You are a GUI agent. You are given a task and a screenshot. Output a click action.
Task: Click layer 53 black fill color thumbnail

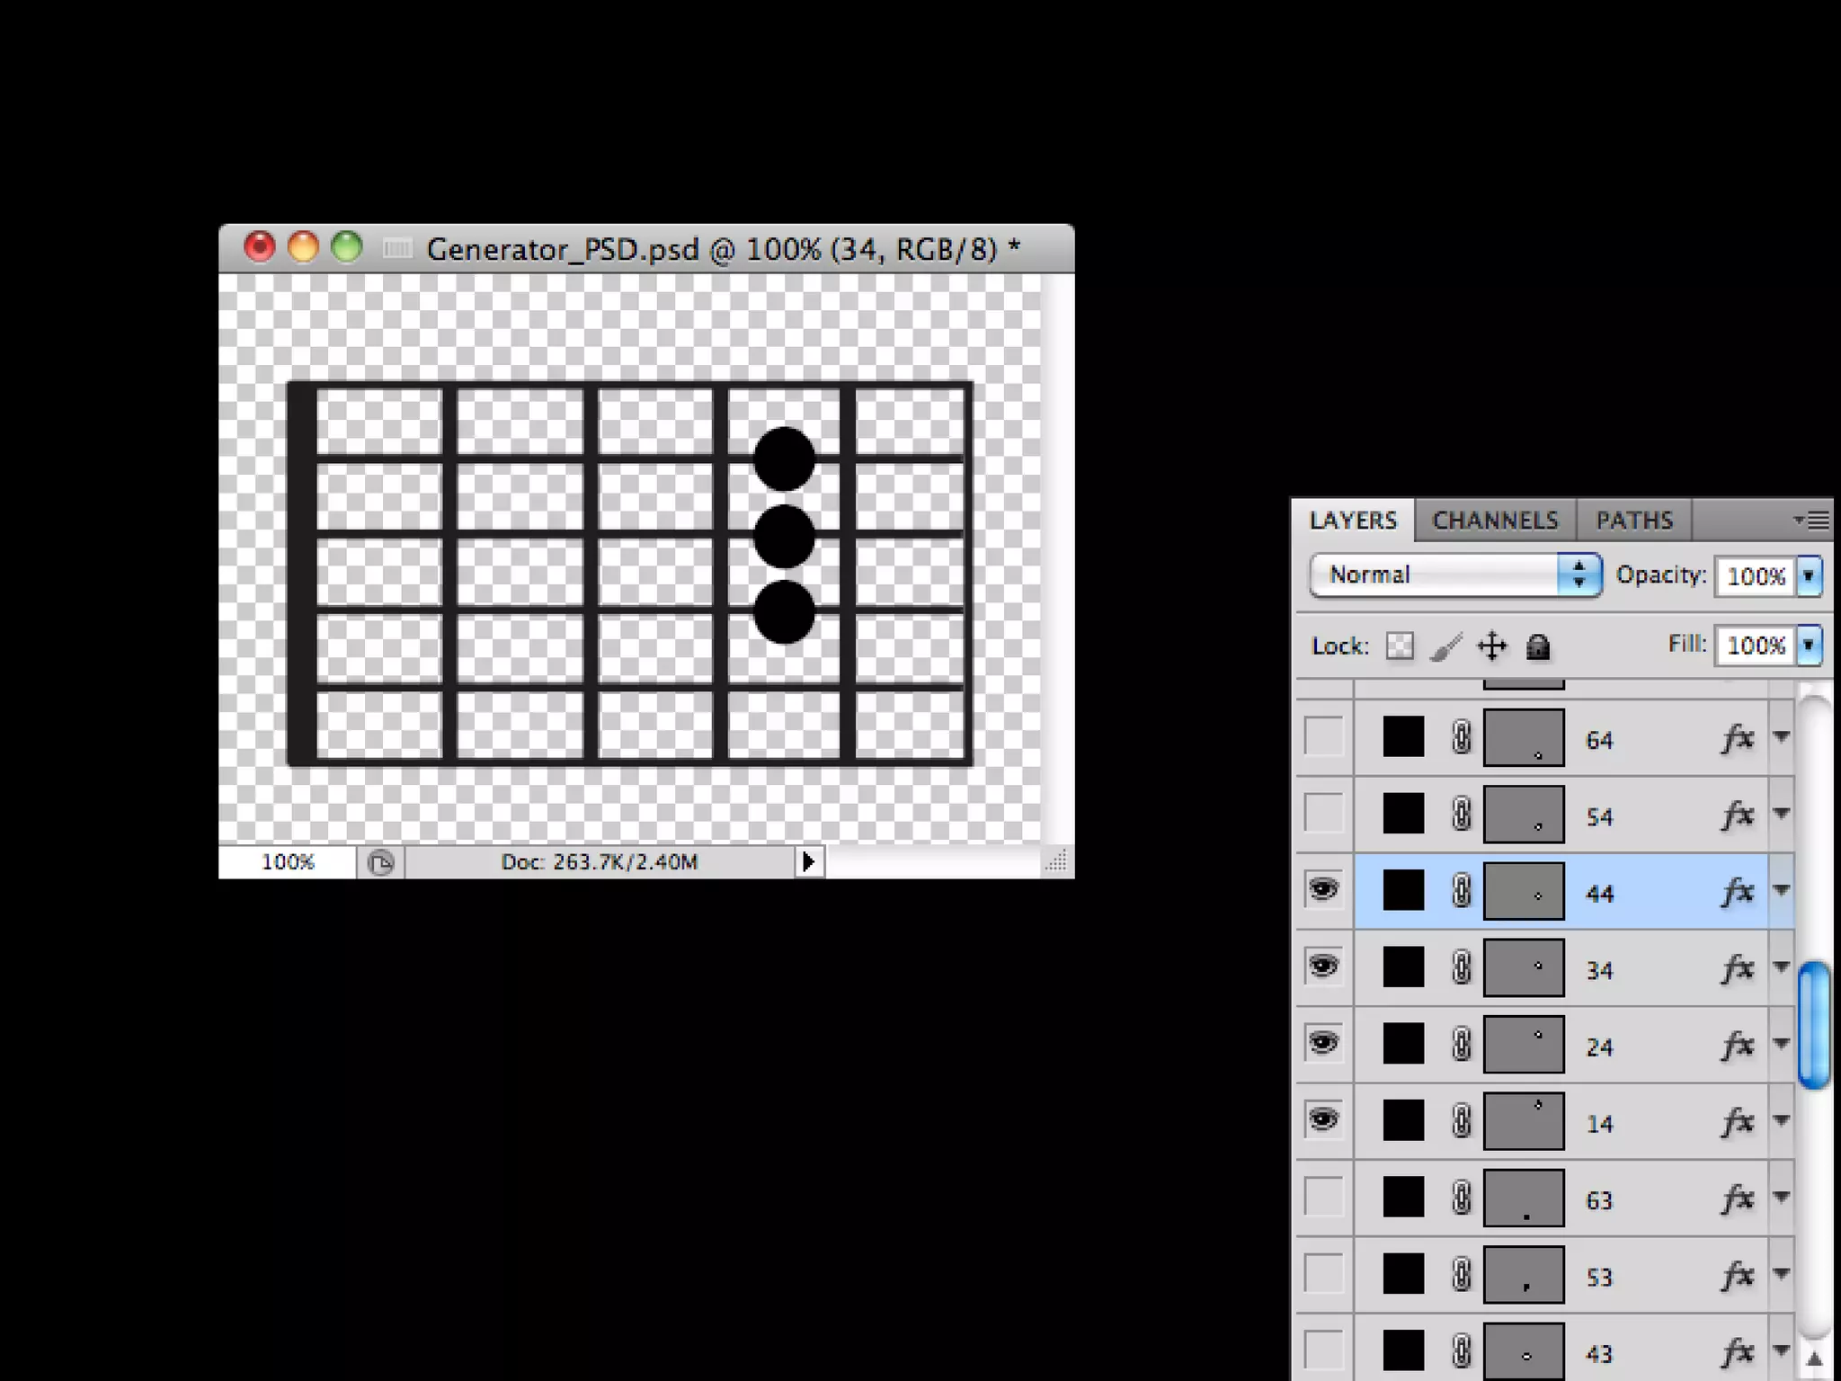[x=1403, y=1274]
